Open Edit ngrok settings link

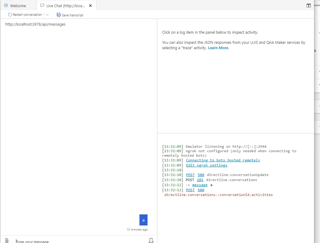pos(206,165)
